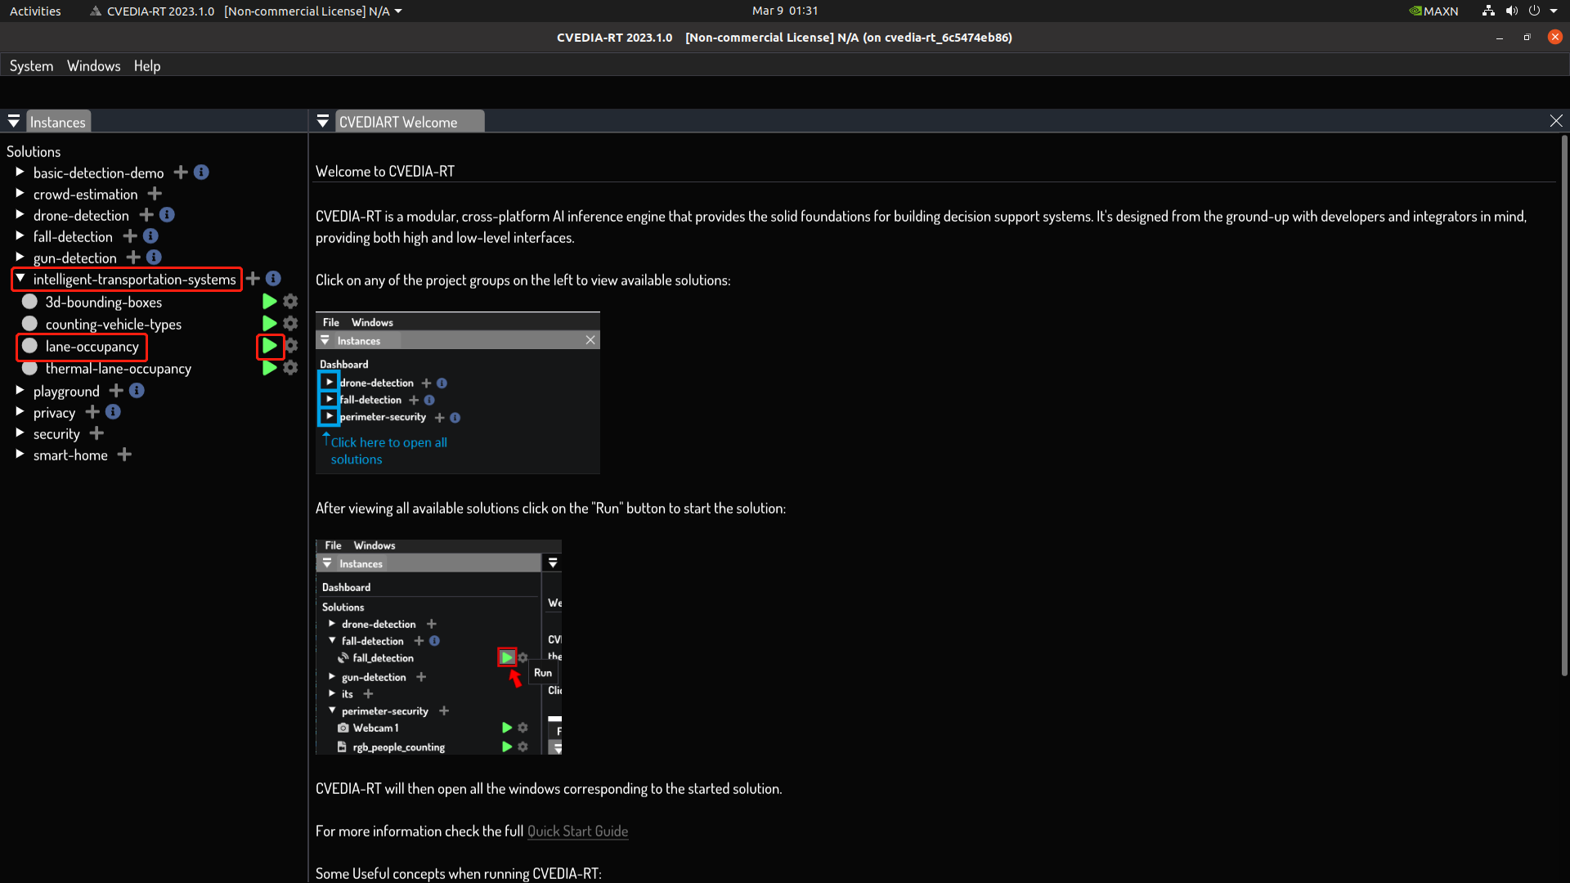Expand the privacy group
Screen dimensions: 1570x883
pos(20,412)
